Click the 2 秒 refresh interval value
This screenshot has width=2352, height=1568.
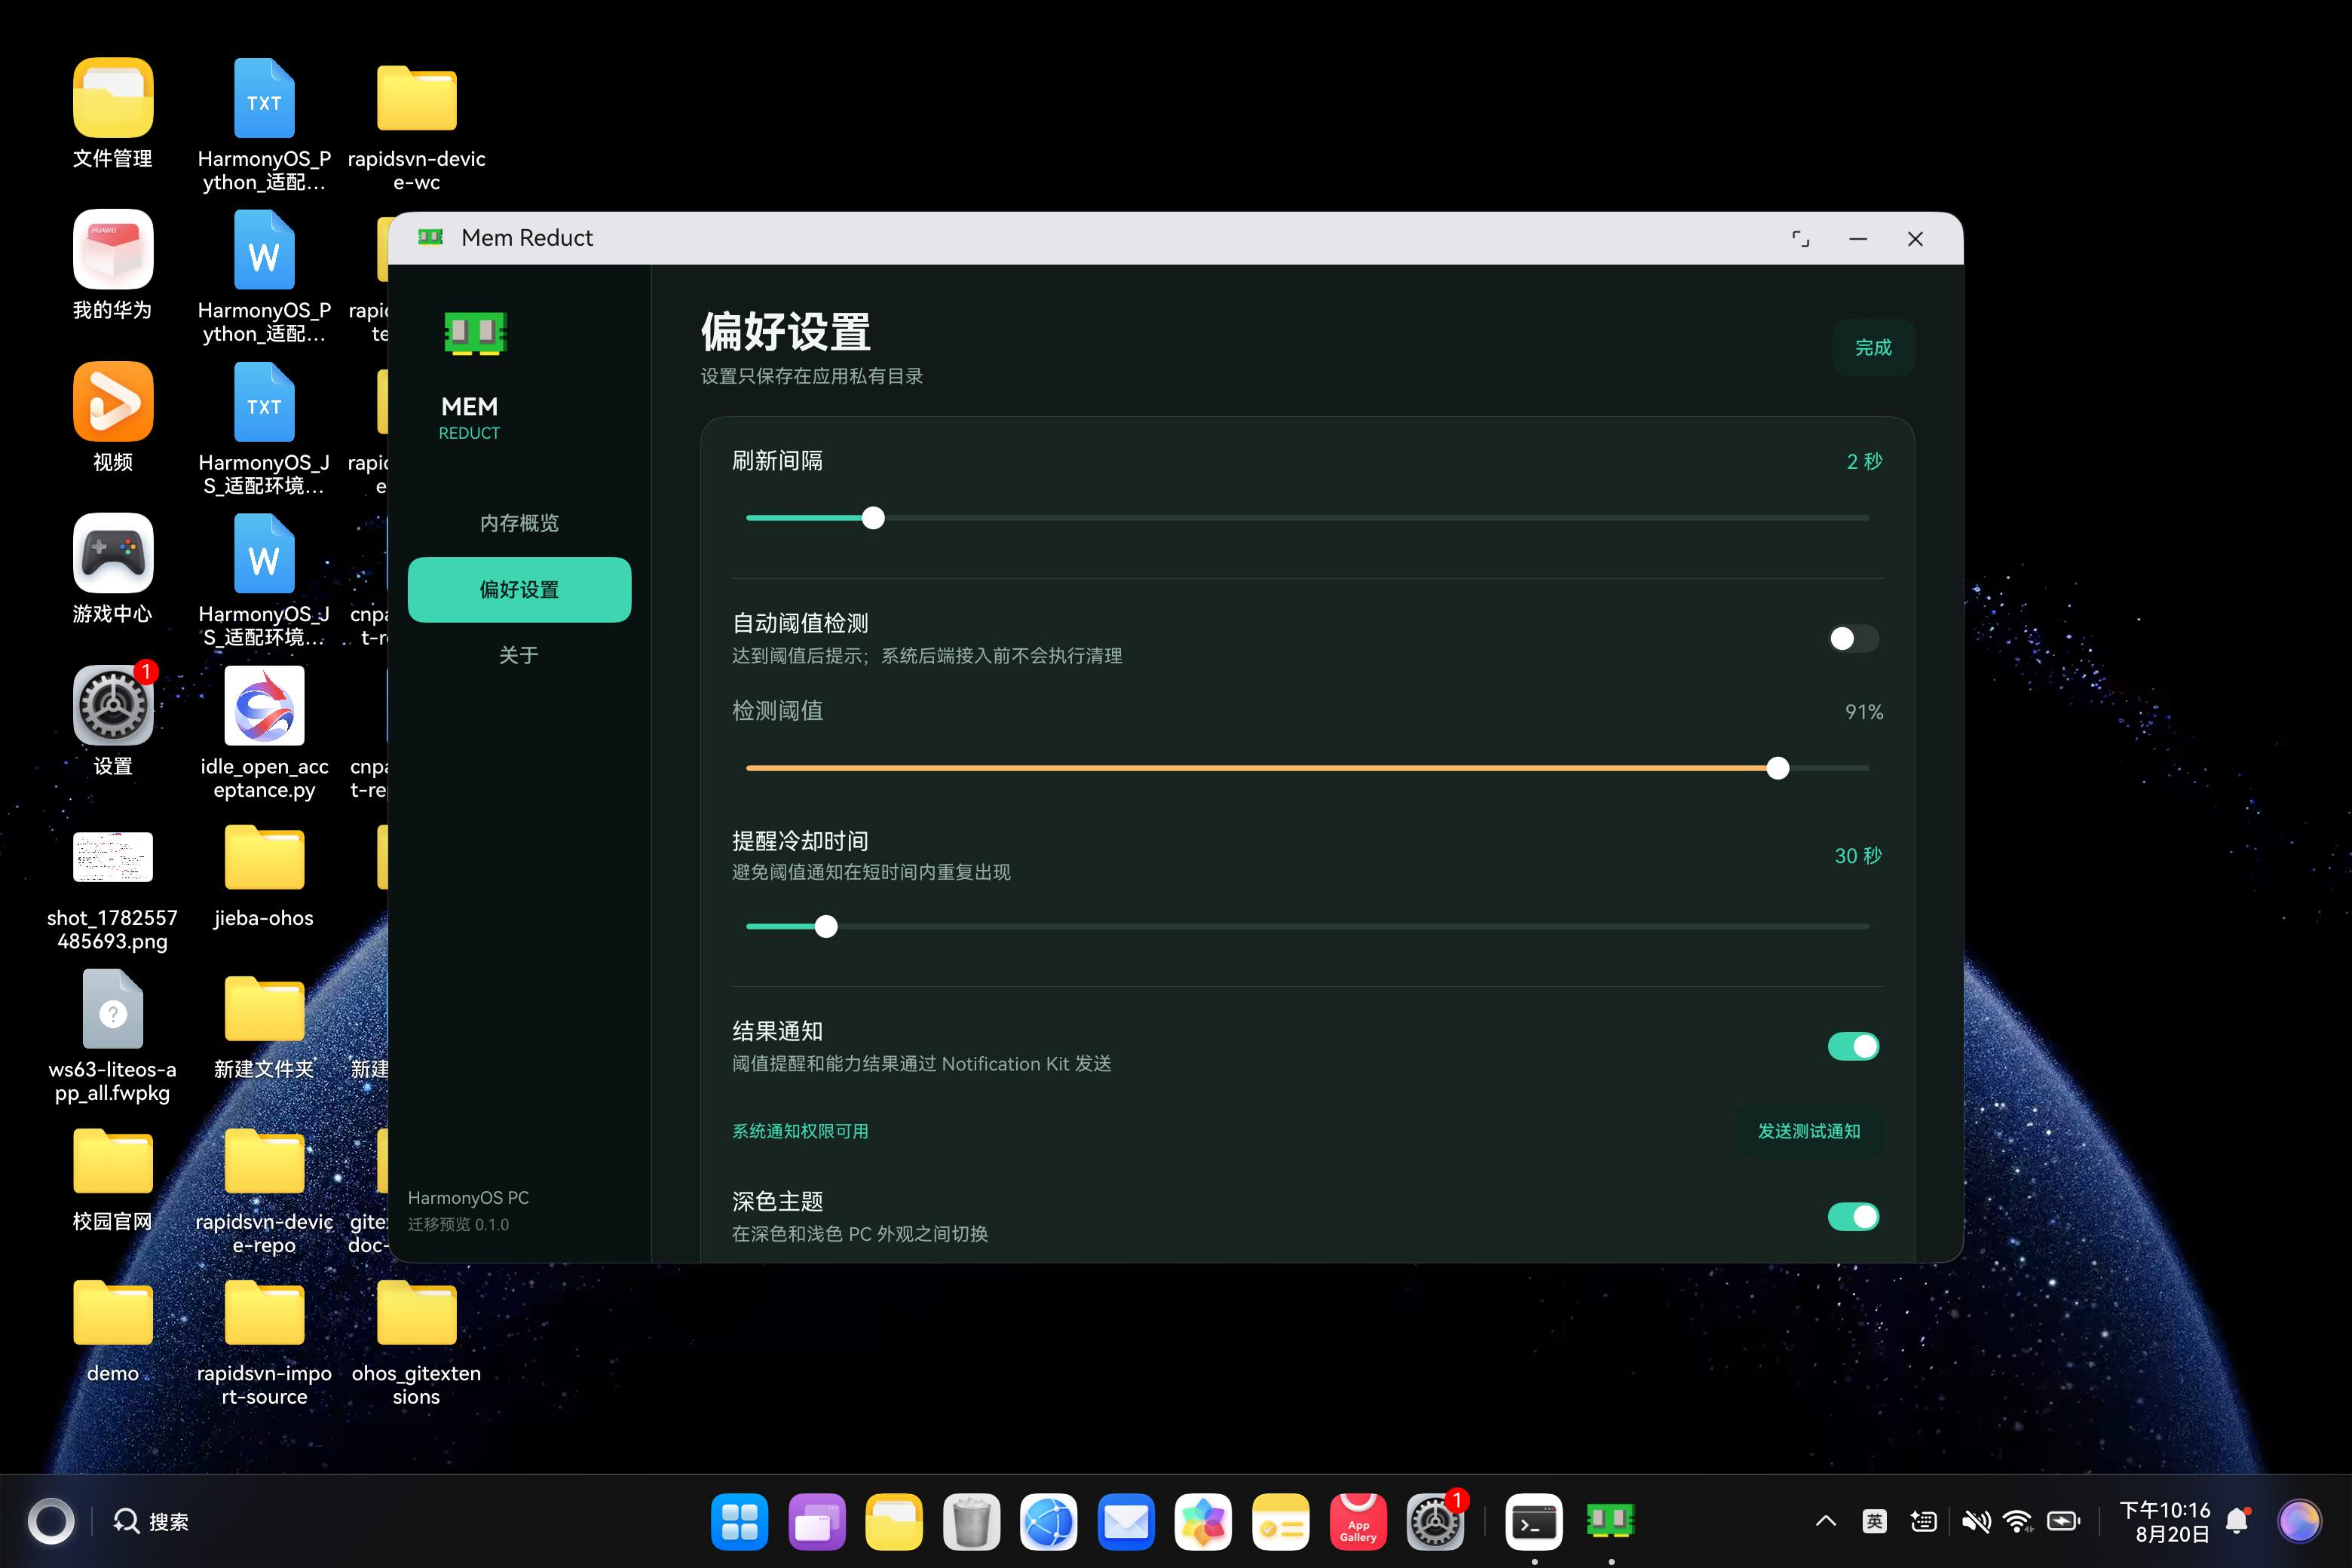pyautogui.click(x=1864, y=461)
